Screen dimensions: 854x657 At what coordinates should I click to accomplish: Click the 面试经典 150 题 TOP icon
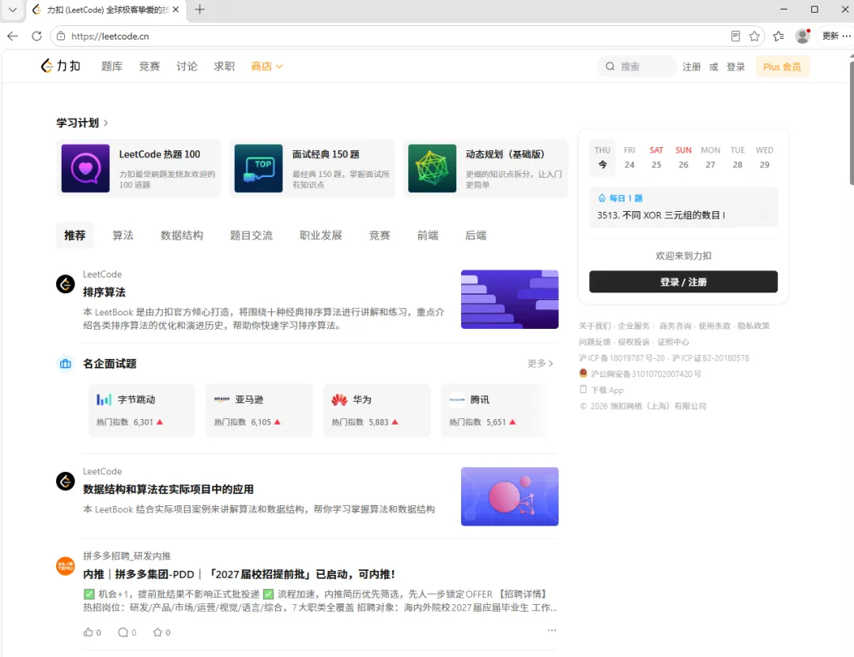[258, 168]
